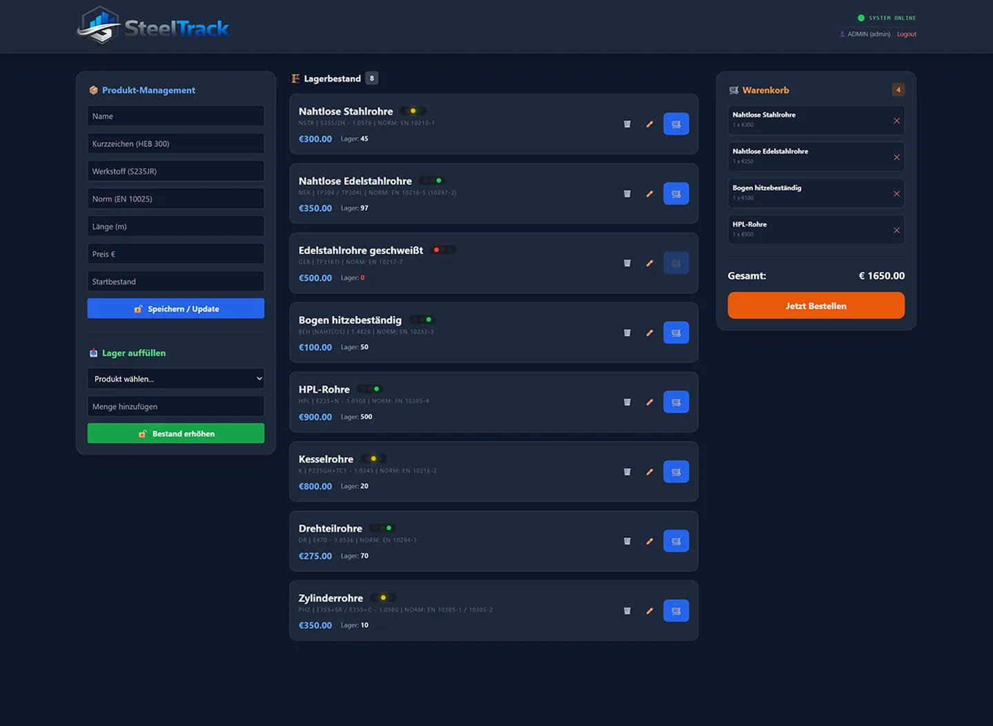
Task: Click the trash icon for Zylinderrohre
Action: click(x=627, y=610)
